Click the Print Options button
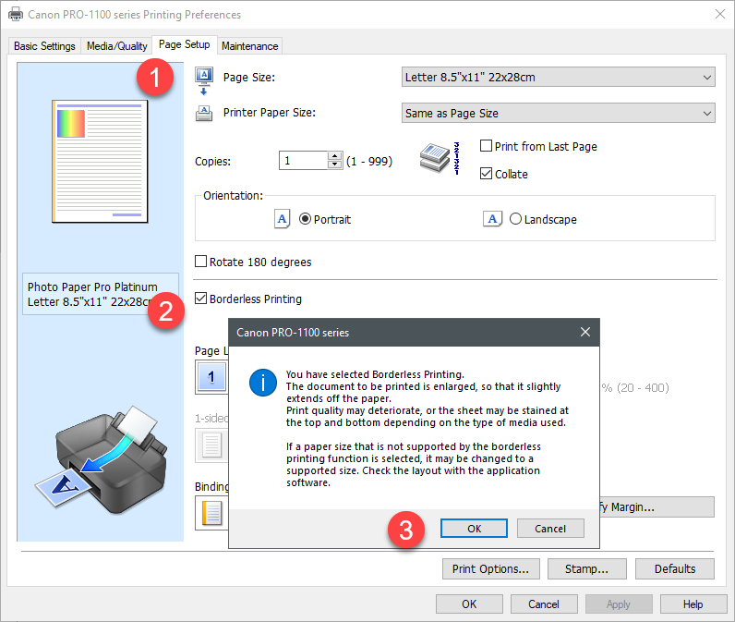This screenshot has height=622, width=735. coord(490,568)
